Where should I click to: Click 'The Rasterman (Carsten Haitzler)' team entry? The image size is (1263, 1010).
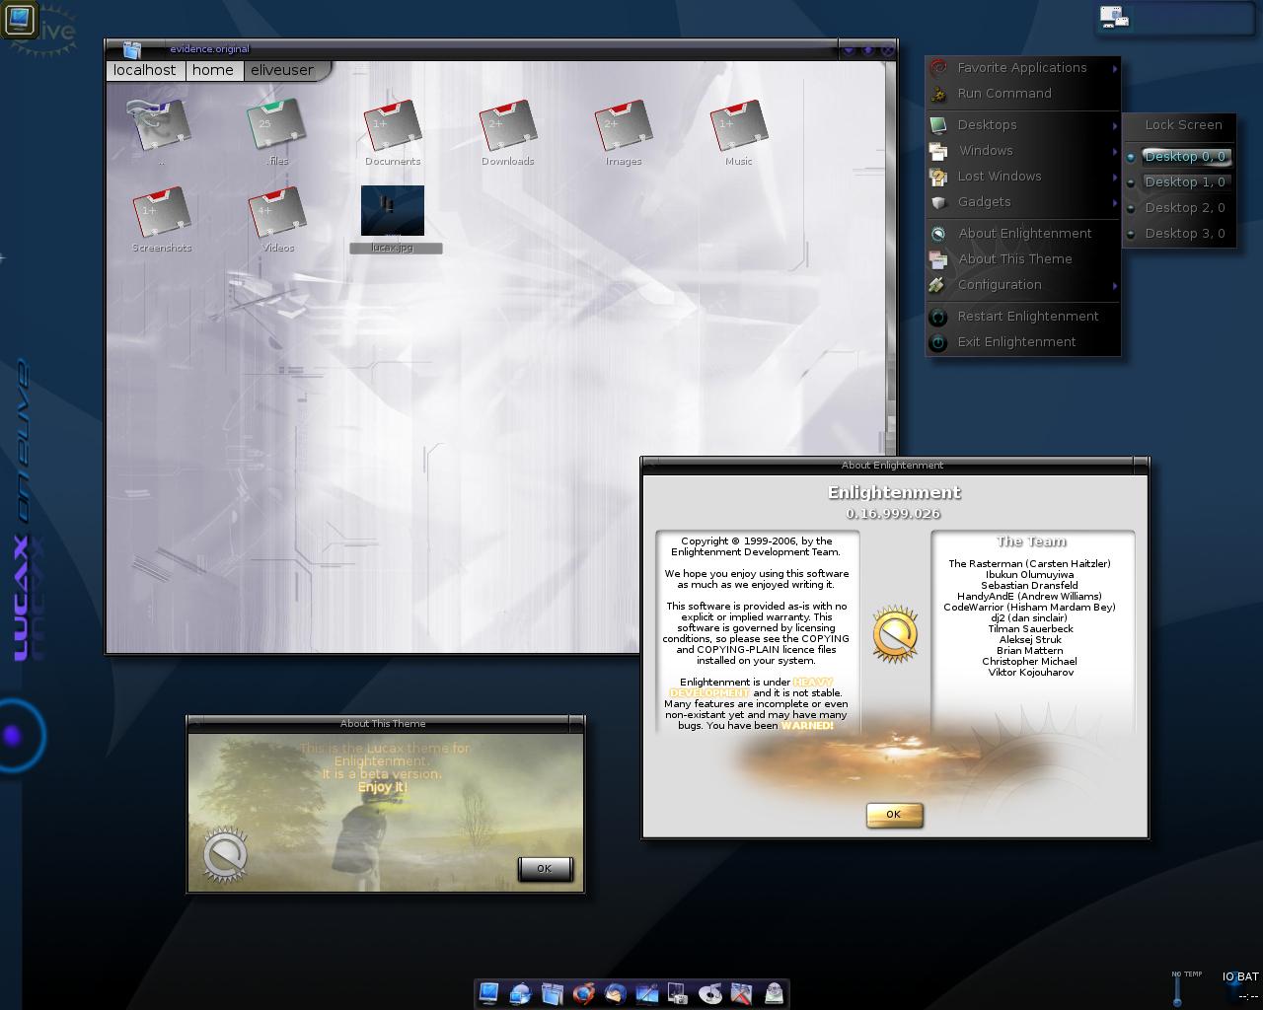pos(1029,564)
